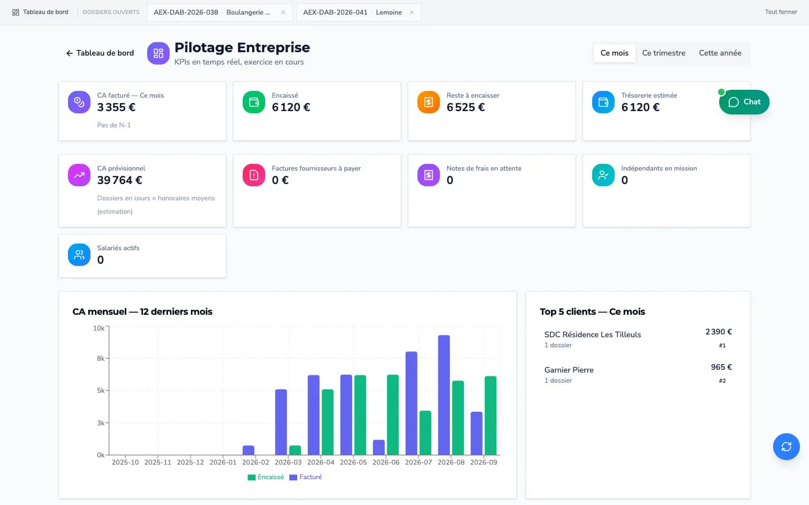Select the Ce mois period

point(615,53)
